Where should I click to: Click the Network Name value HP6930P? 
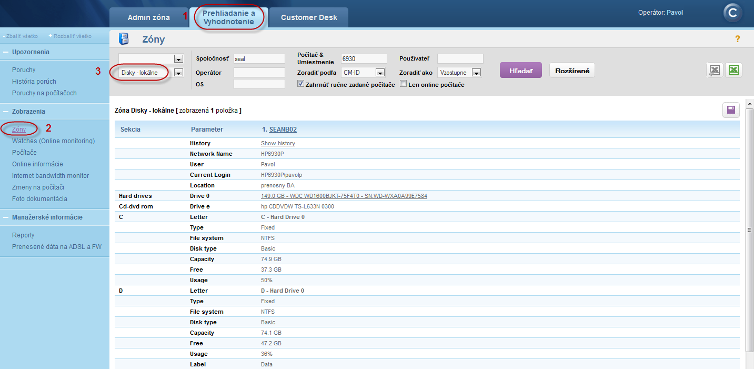(273, 154)
